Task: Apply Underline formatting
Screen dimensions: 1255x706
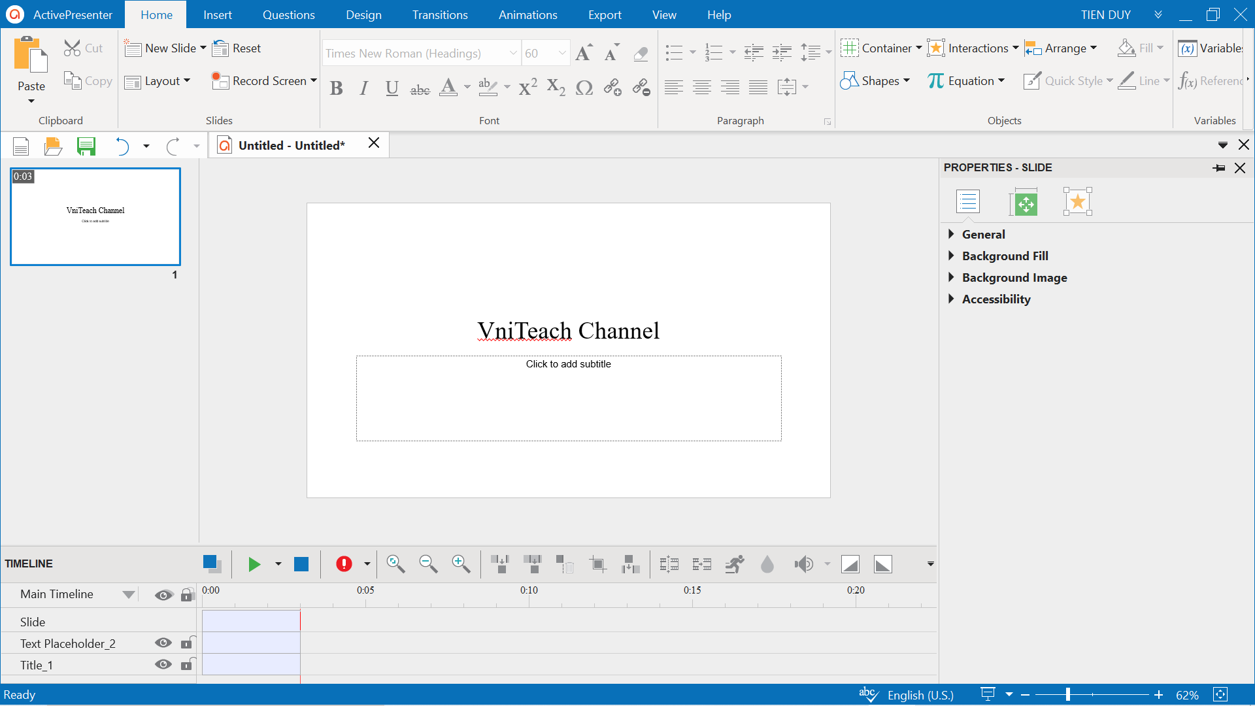Action: (x=392, y=88)
